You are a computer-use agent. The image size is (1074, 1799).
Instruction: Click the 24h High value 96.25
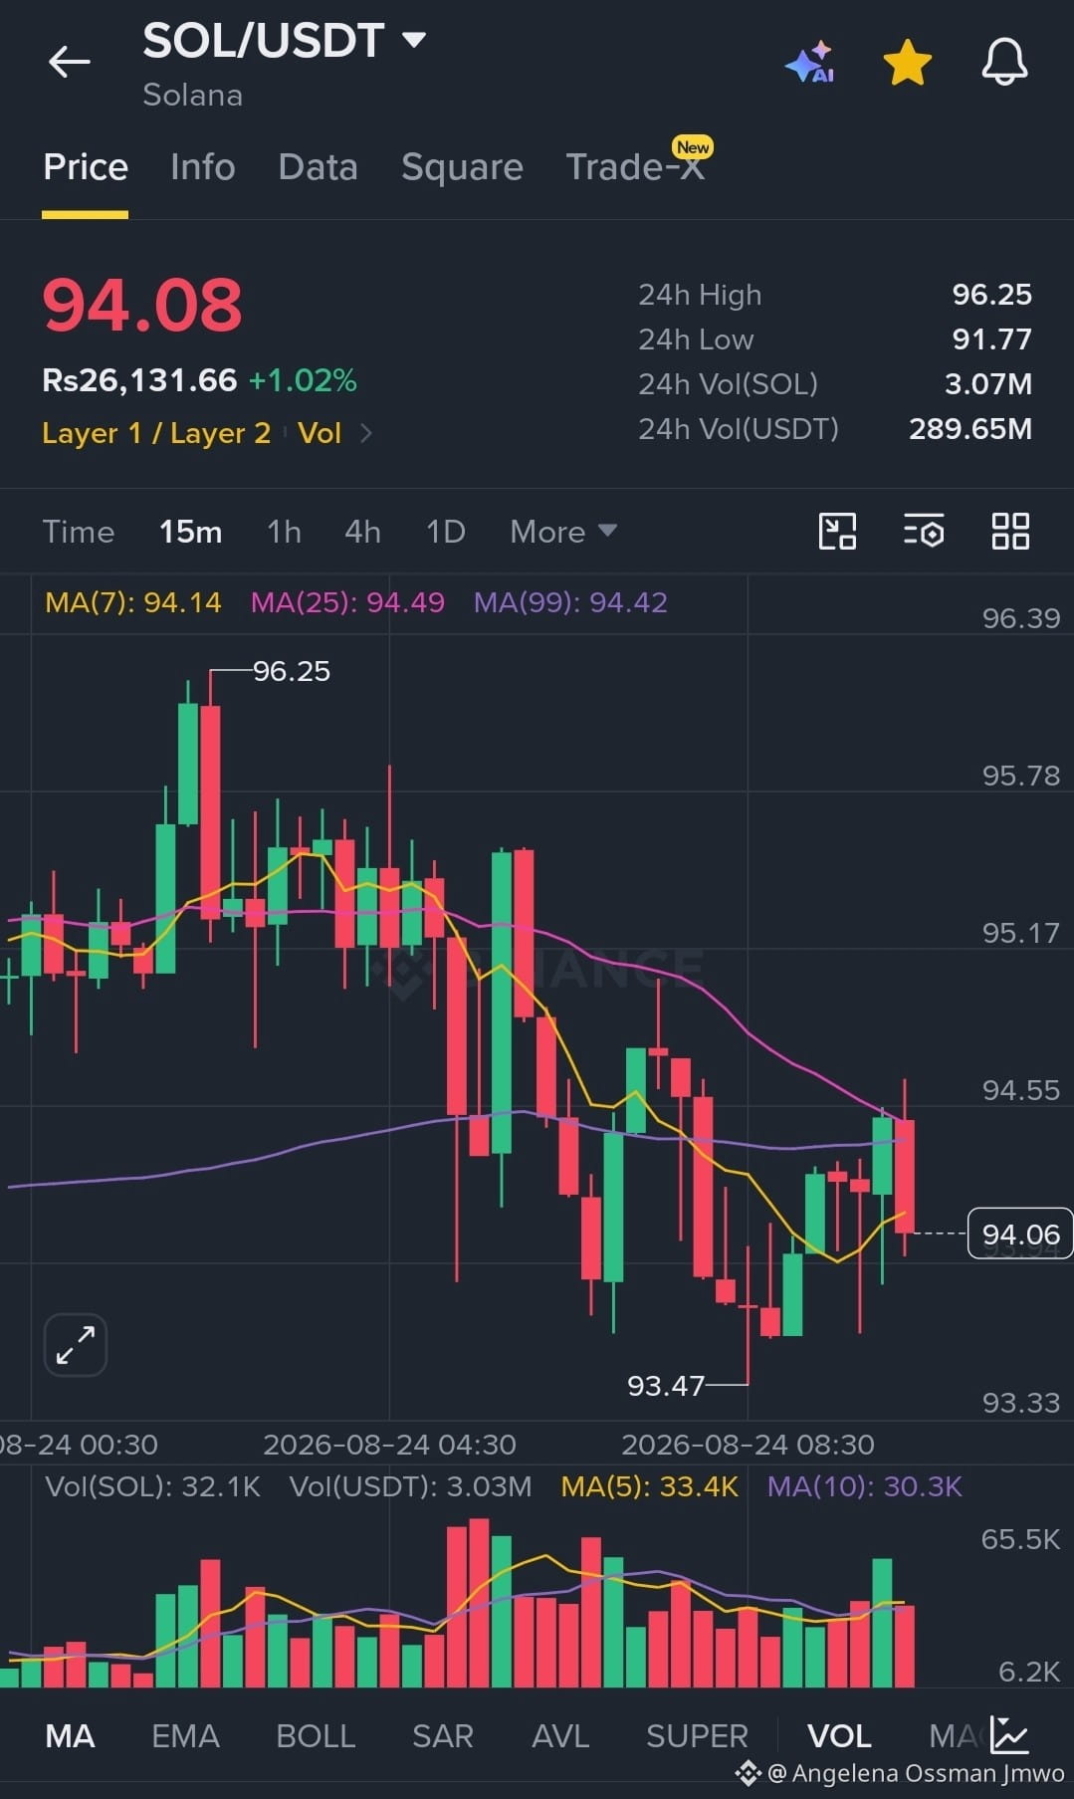(991, 295)
